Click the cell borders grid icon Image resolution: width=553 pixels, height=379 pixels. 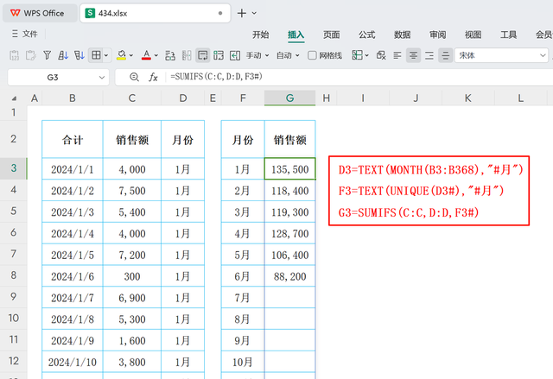click(x=96, y=55)
